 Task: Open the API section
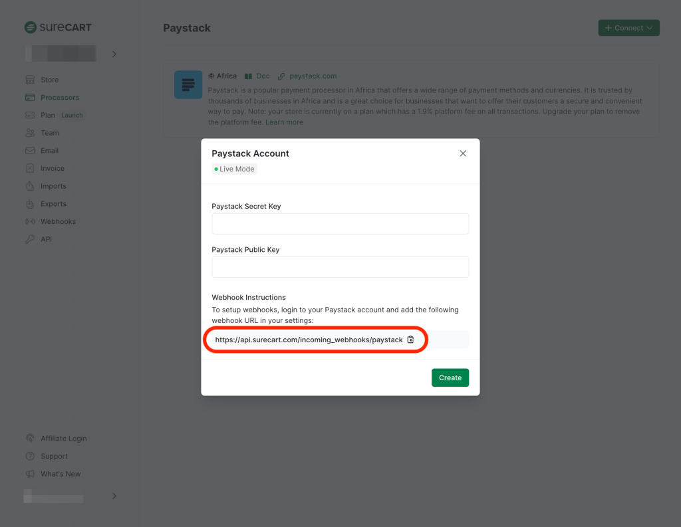click(x=47, y=239)
